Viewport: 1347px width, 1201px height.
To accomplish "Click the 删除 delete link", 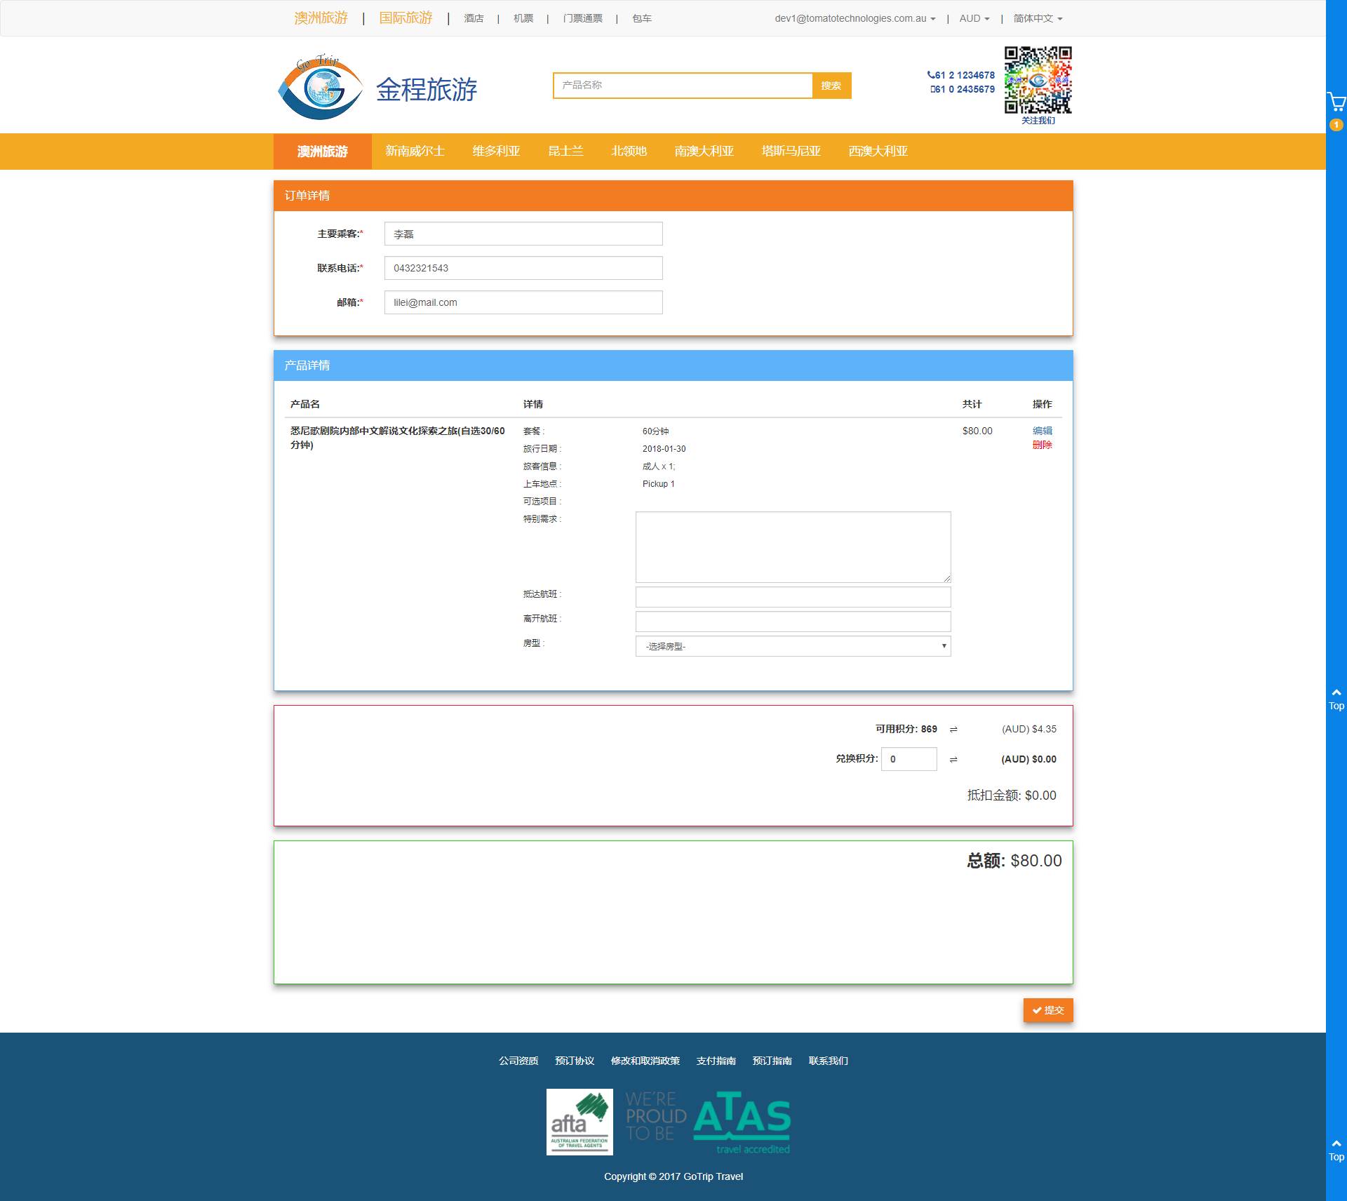I will (x=1042, y=445).
